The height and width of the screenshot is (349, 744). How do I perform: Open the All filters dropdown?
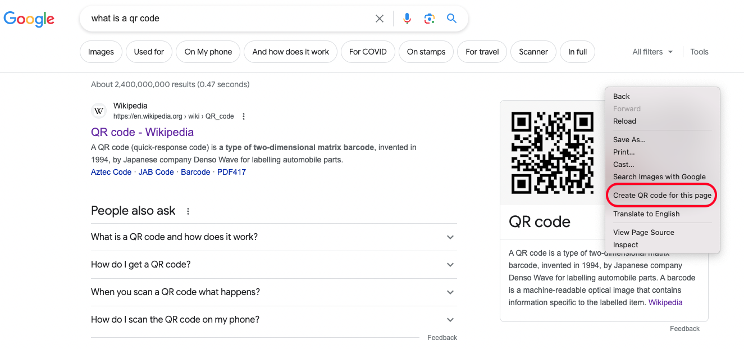(x=652, y=52)
